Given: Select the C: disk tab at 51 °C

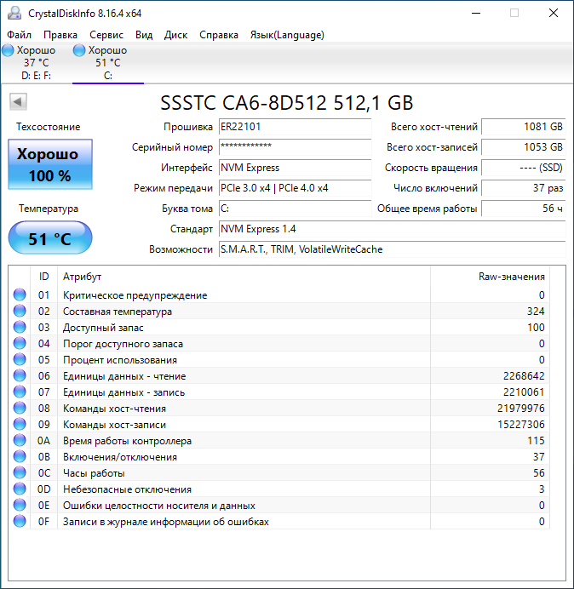Looking at the screenshot, I should (108, 63).
